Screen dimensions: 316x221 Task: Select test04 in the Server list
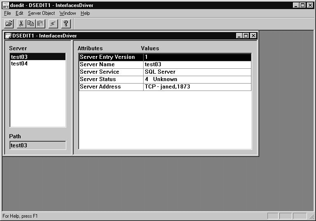[38, 63]
